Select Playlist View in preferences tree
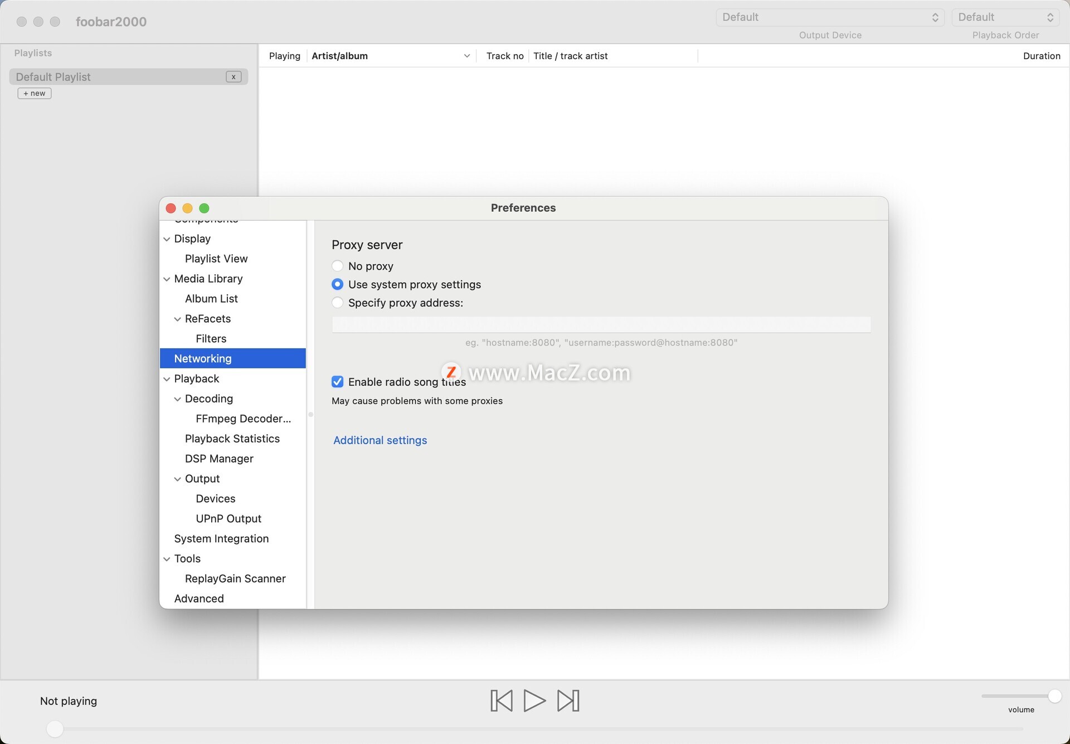The height and width of the screenshot is (744, 1070). pyautogui.click(x=216, y=259)
